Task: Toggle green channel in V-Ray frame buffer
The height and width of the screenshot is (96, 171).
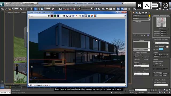Action: (x=55, y=16)
